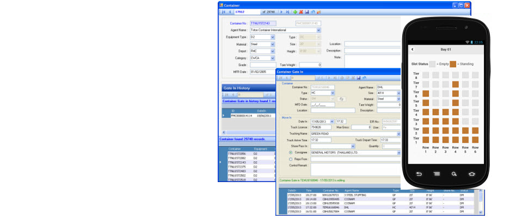516x219 pixels.
Task: Tap empty slot at Tier 4 Row 5
Action: coord(465,112)
